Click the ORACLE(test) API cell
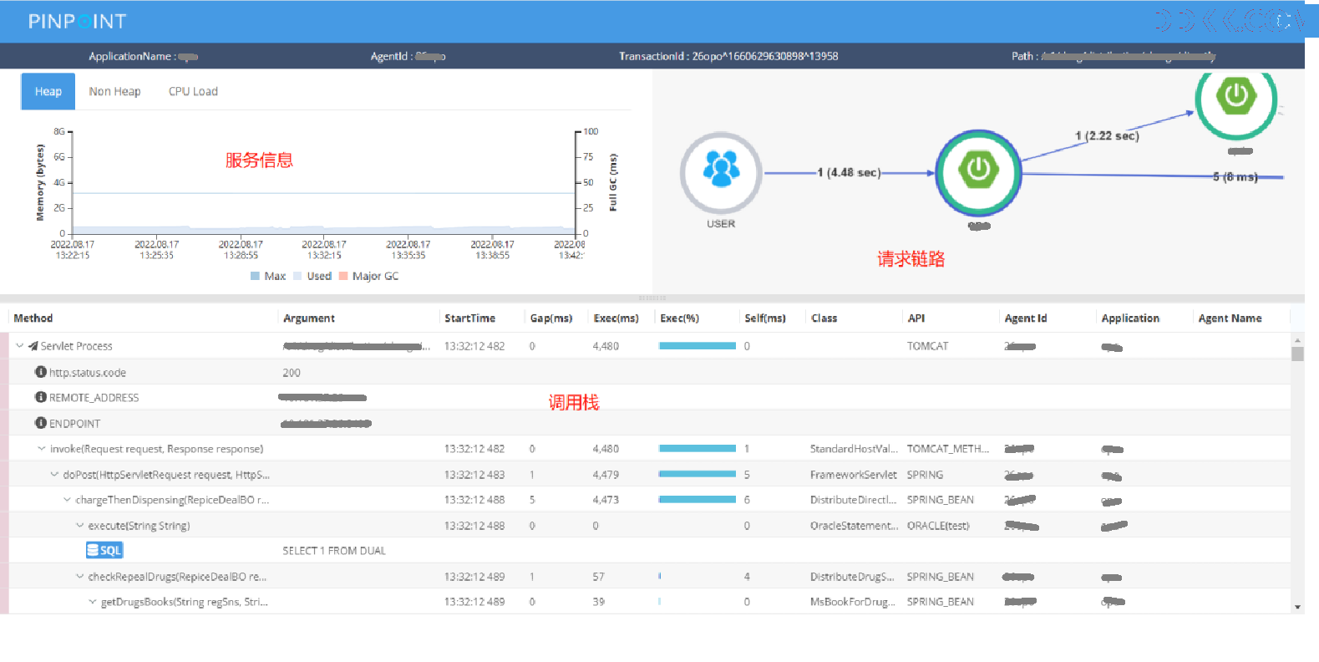 (x=938, y=526)
